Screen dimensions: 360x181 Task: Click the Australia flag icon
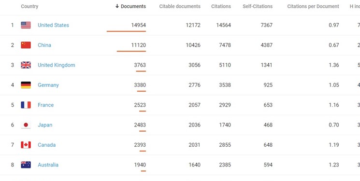tap(26, 165)
